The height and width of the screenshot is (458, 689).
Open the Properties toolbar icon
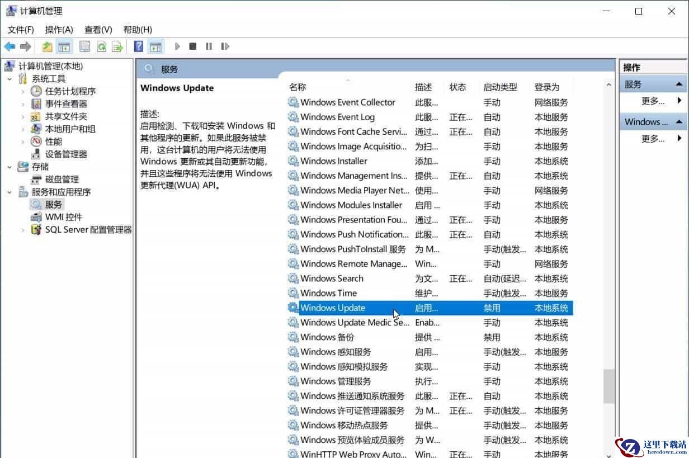click(84, 46)
